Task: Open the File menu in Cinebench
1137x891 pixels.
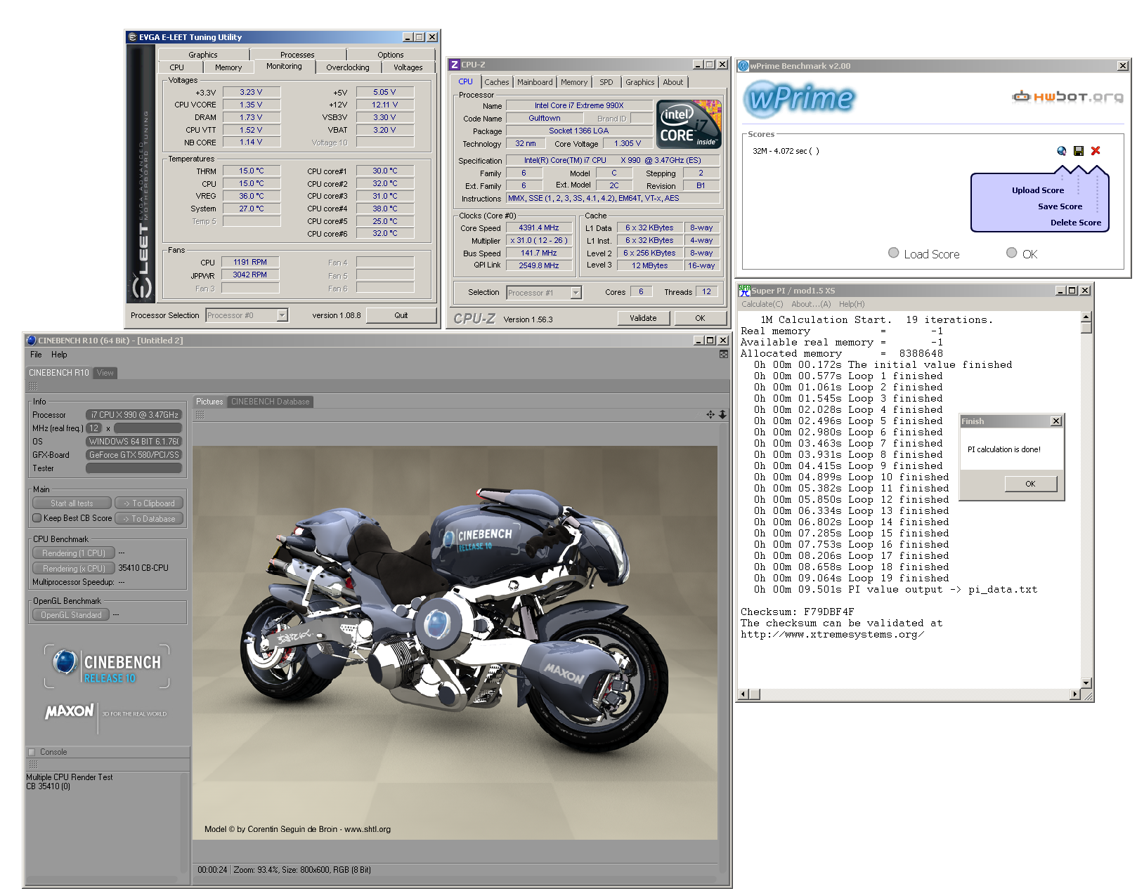Action: [36, 355]
